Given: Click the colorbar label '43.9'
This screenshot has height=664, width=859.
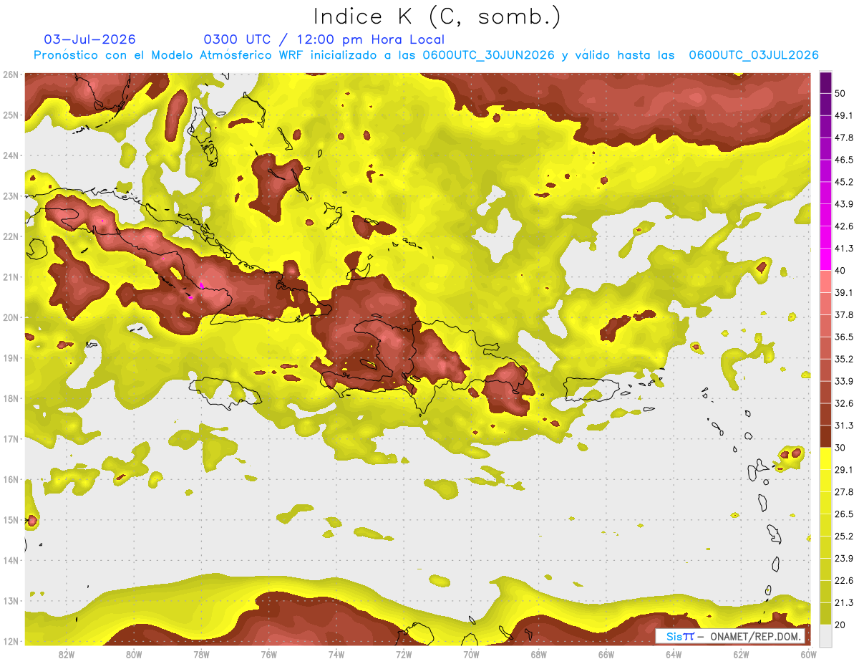Looking at the screenshot, I should tap(845, 204).
